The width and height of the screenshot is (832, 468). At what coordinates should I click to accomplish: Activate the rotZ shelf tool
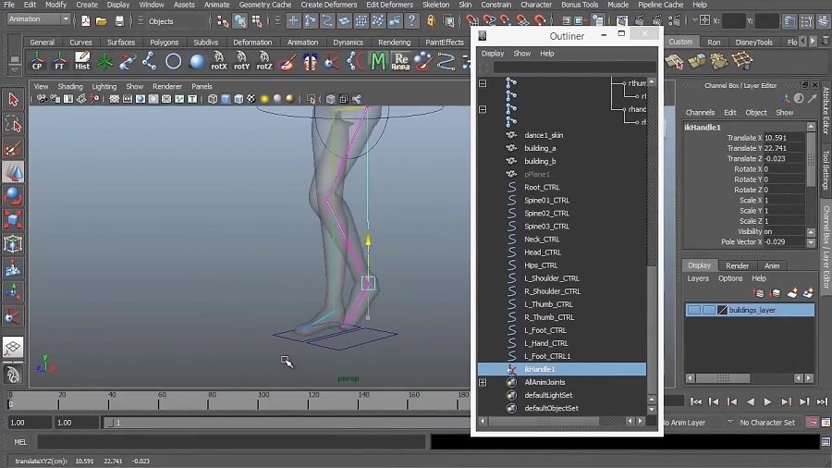264,61
